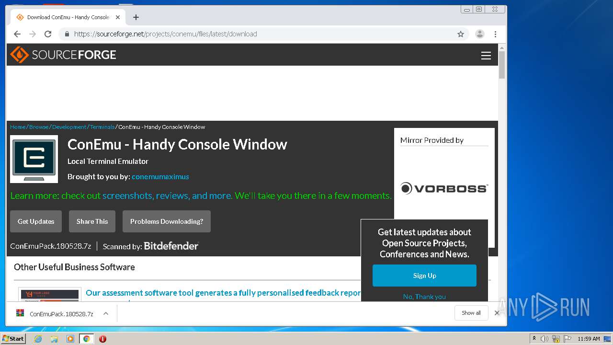The height and width of the screenshot is (345, 613).
Task: Click Chrome icon in taskbar
Action: 86,339
